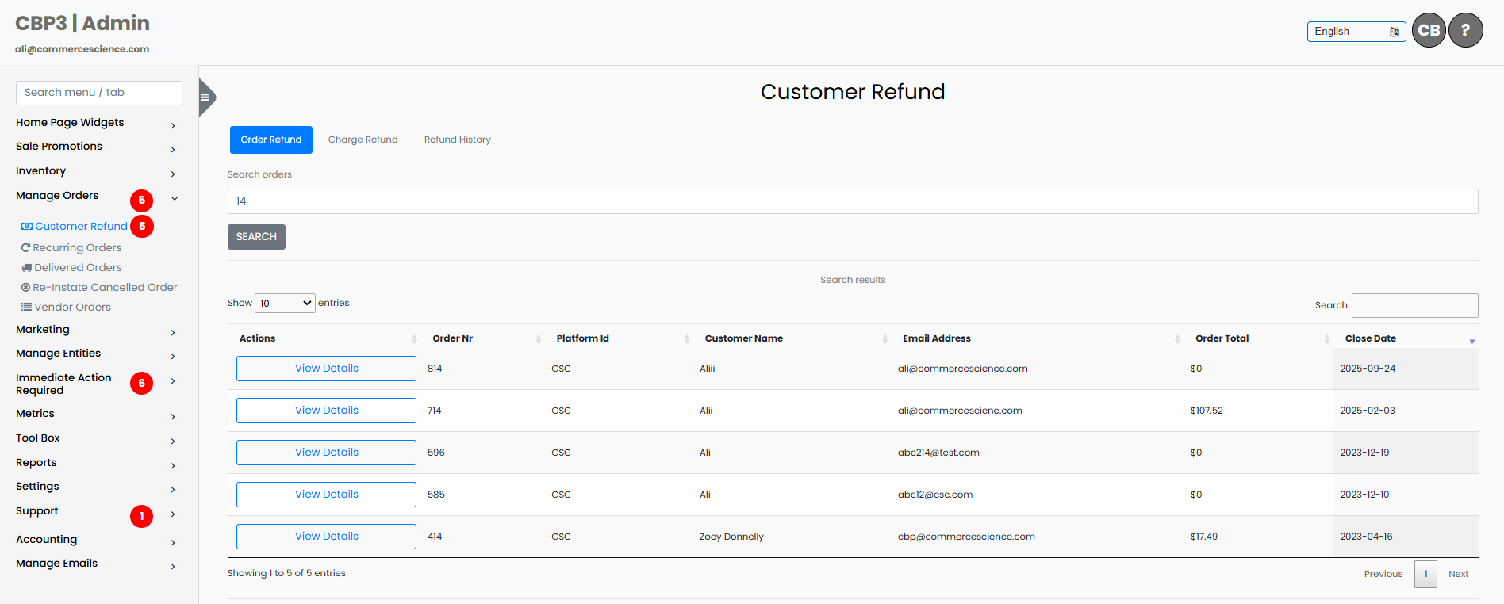
Task: Click the Support notification badge
Action: click(141, 517)
